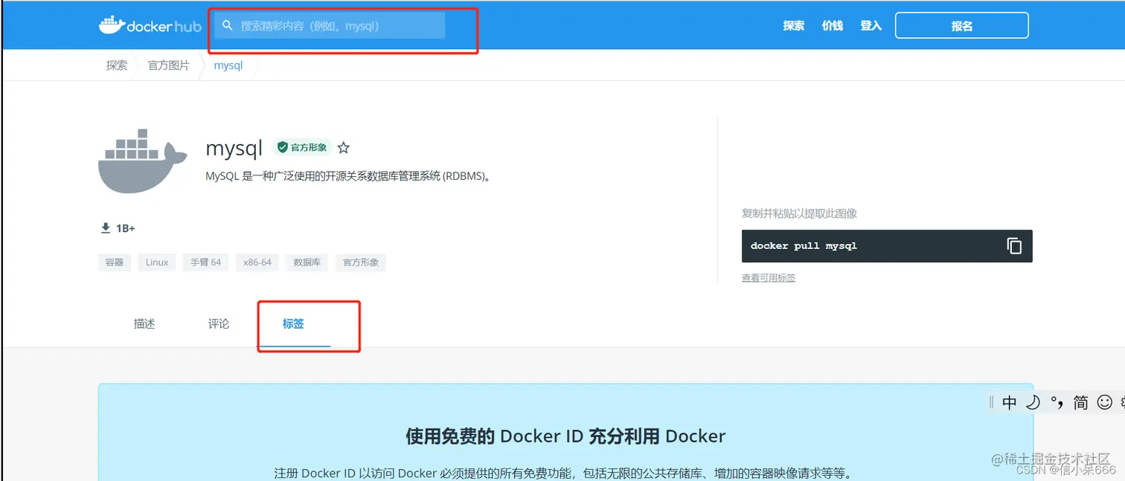The width and height of the screenshot is (1125, 481).
Task: Switch to the 描述 tab
Action: 144,324
